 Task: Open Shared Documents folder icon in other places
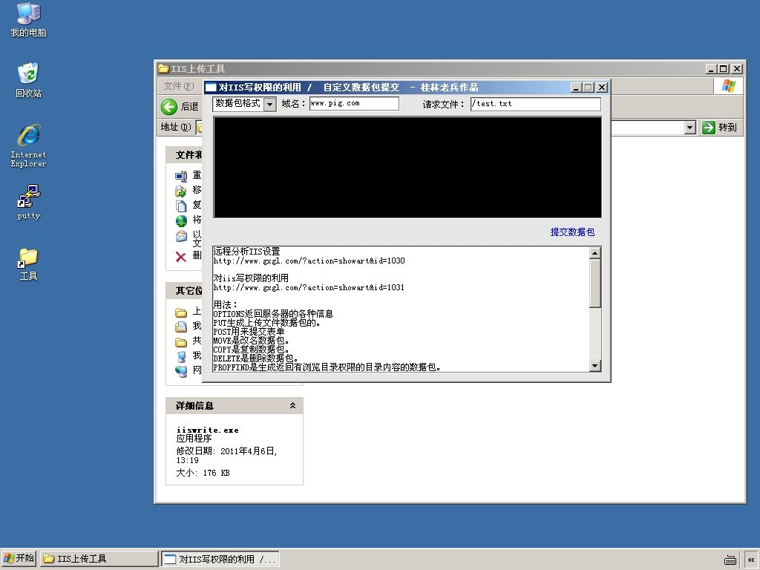point(181,342)
